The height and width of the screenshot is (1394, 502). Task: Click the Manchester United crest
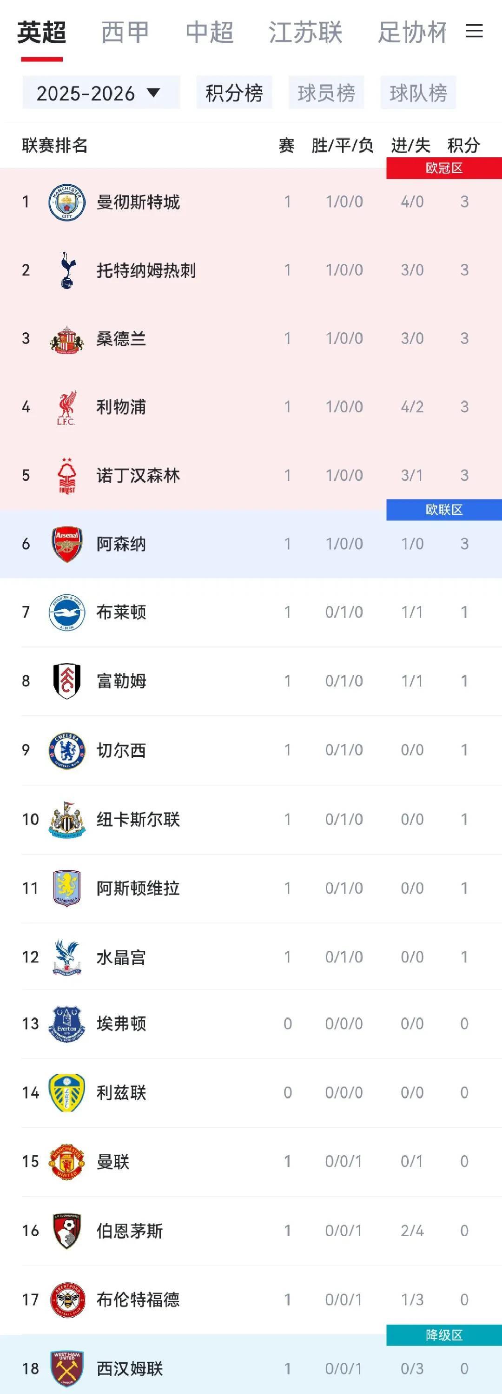click(66, 1161)
